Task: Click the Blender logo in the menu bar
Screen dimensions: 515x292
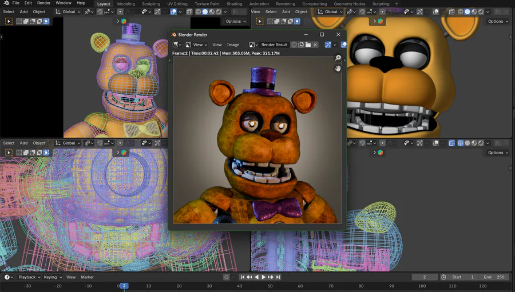Action: (6, 3)
